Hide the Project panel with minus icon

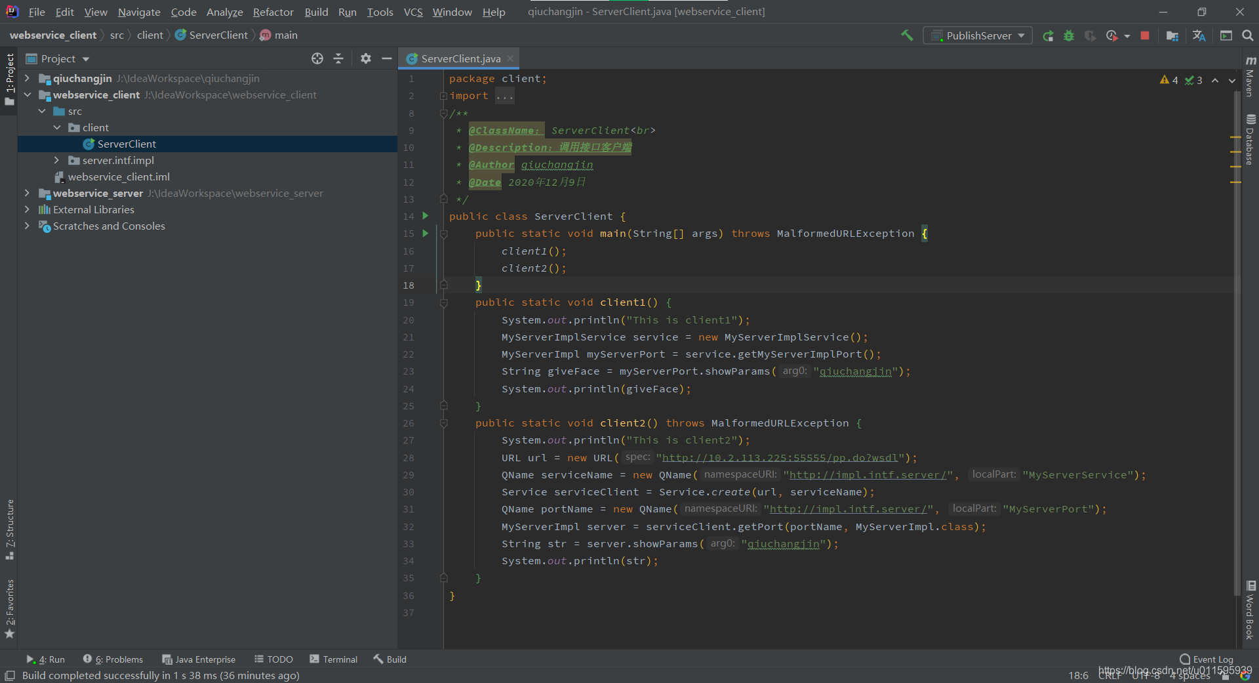pyautogui.click(x=387, y=58)
